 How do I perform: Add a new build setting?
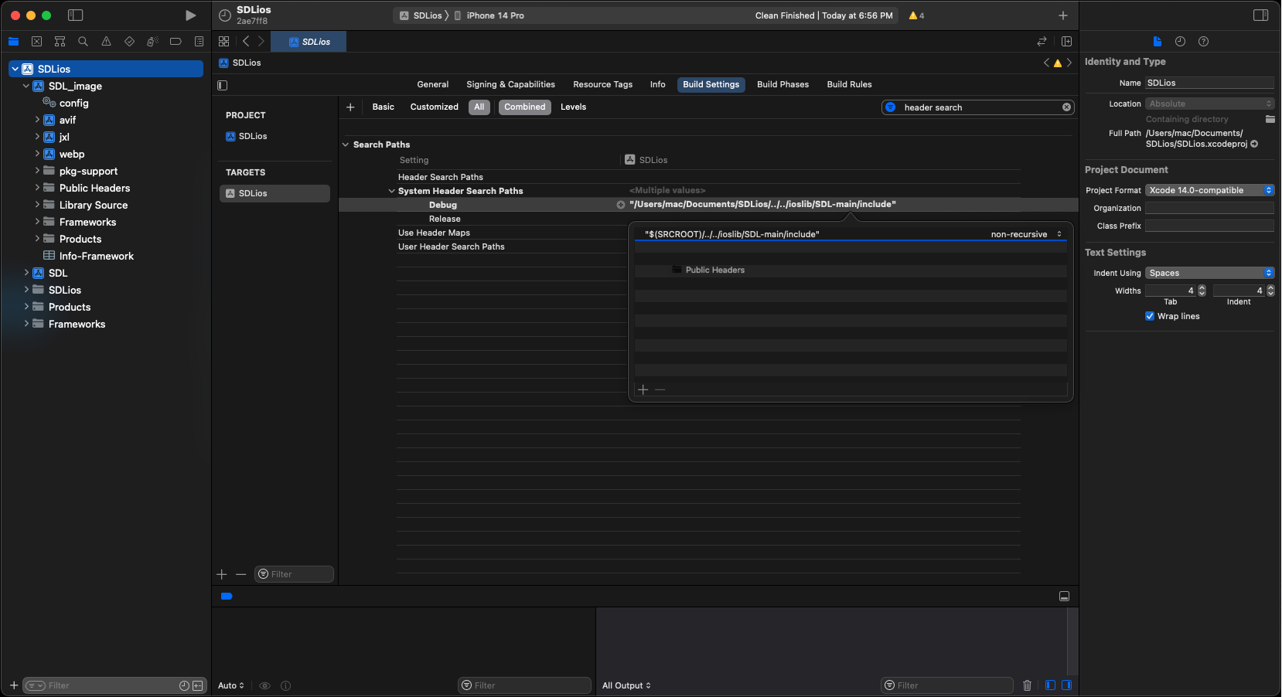[x=350, y=107]
